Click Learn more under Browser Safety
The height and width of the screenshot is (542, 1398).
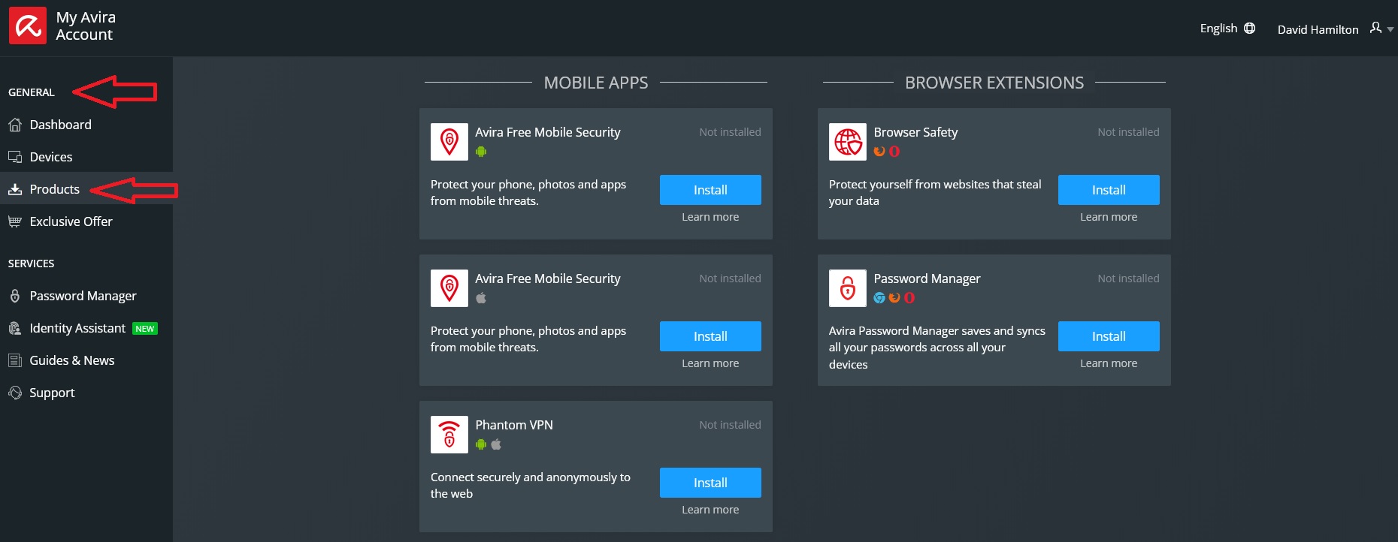[1108, 217]
